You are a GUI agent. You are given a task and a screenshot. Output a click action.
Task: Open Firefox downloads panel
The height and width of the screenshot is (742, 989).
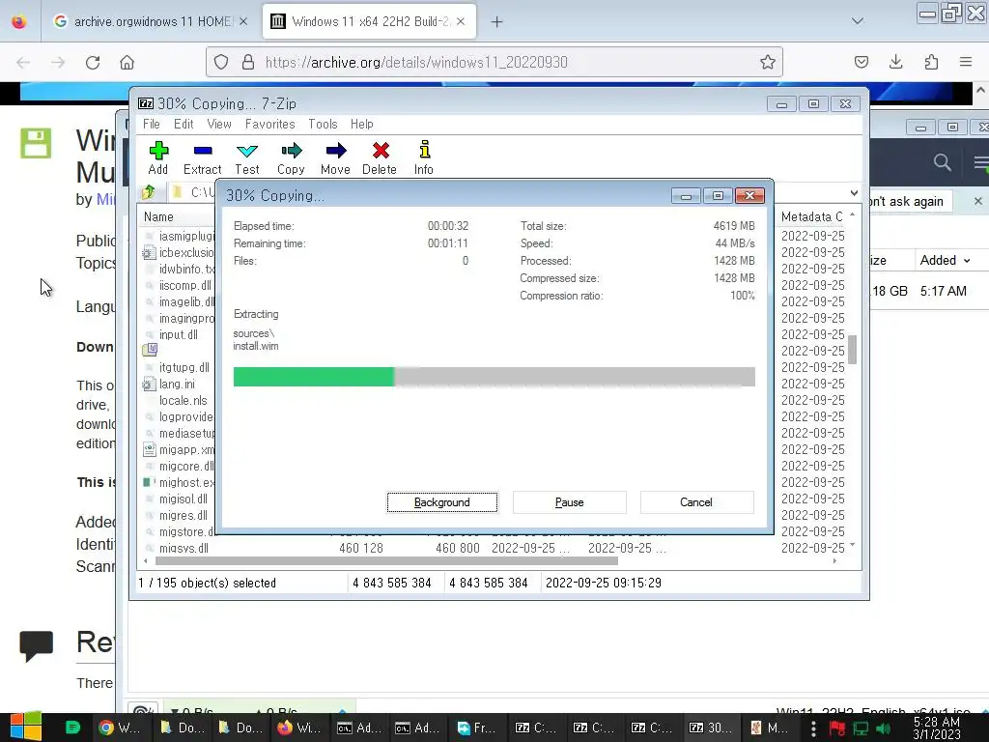point(895,62)
